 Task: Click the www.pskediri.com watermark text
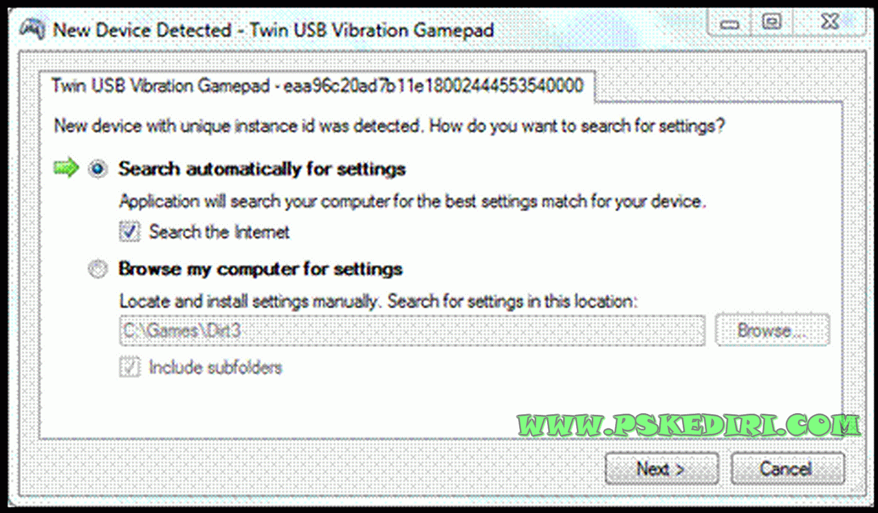(689, 425)
